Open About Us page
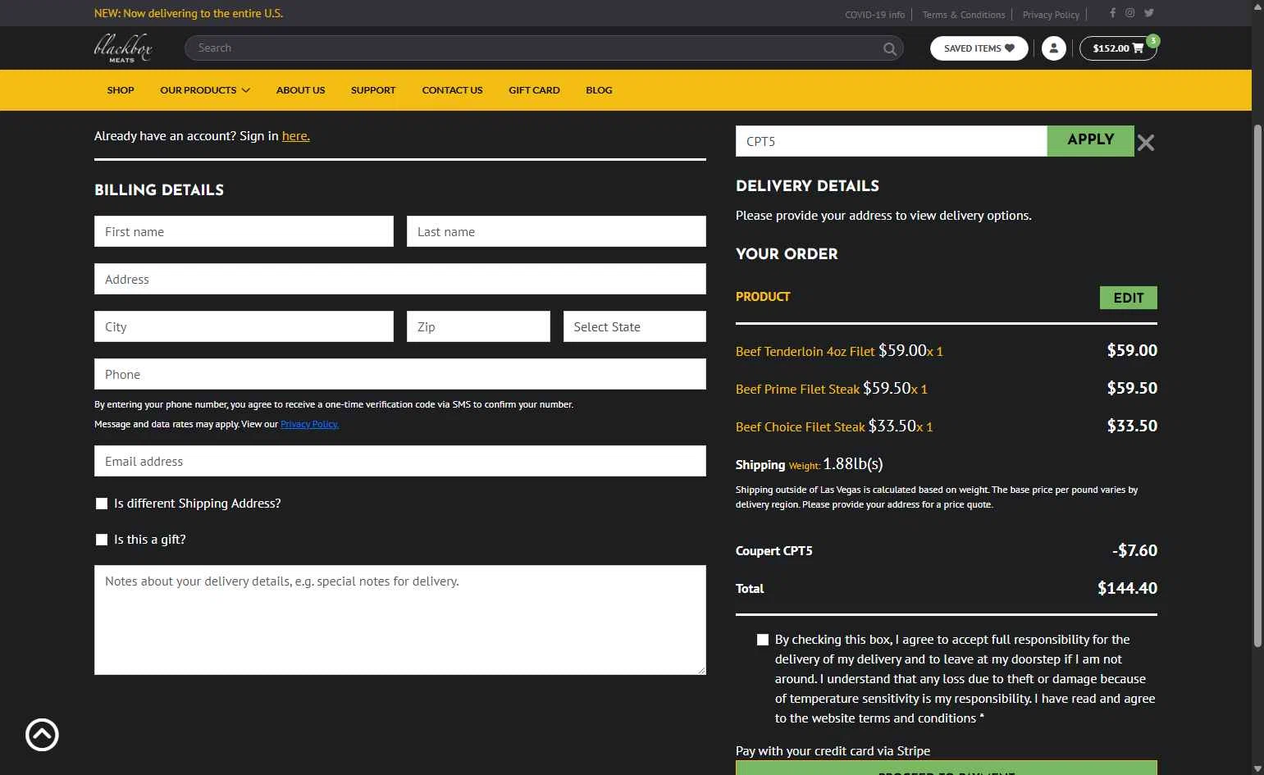This screenshot has height=775, width=1264. 300,90
